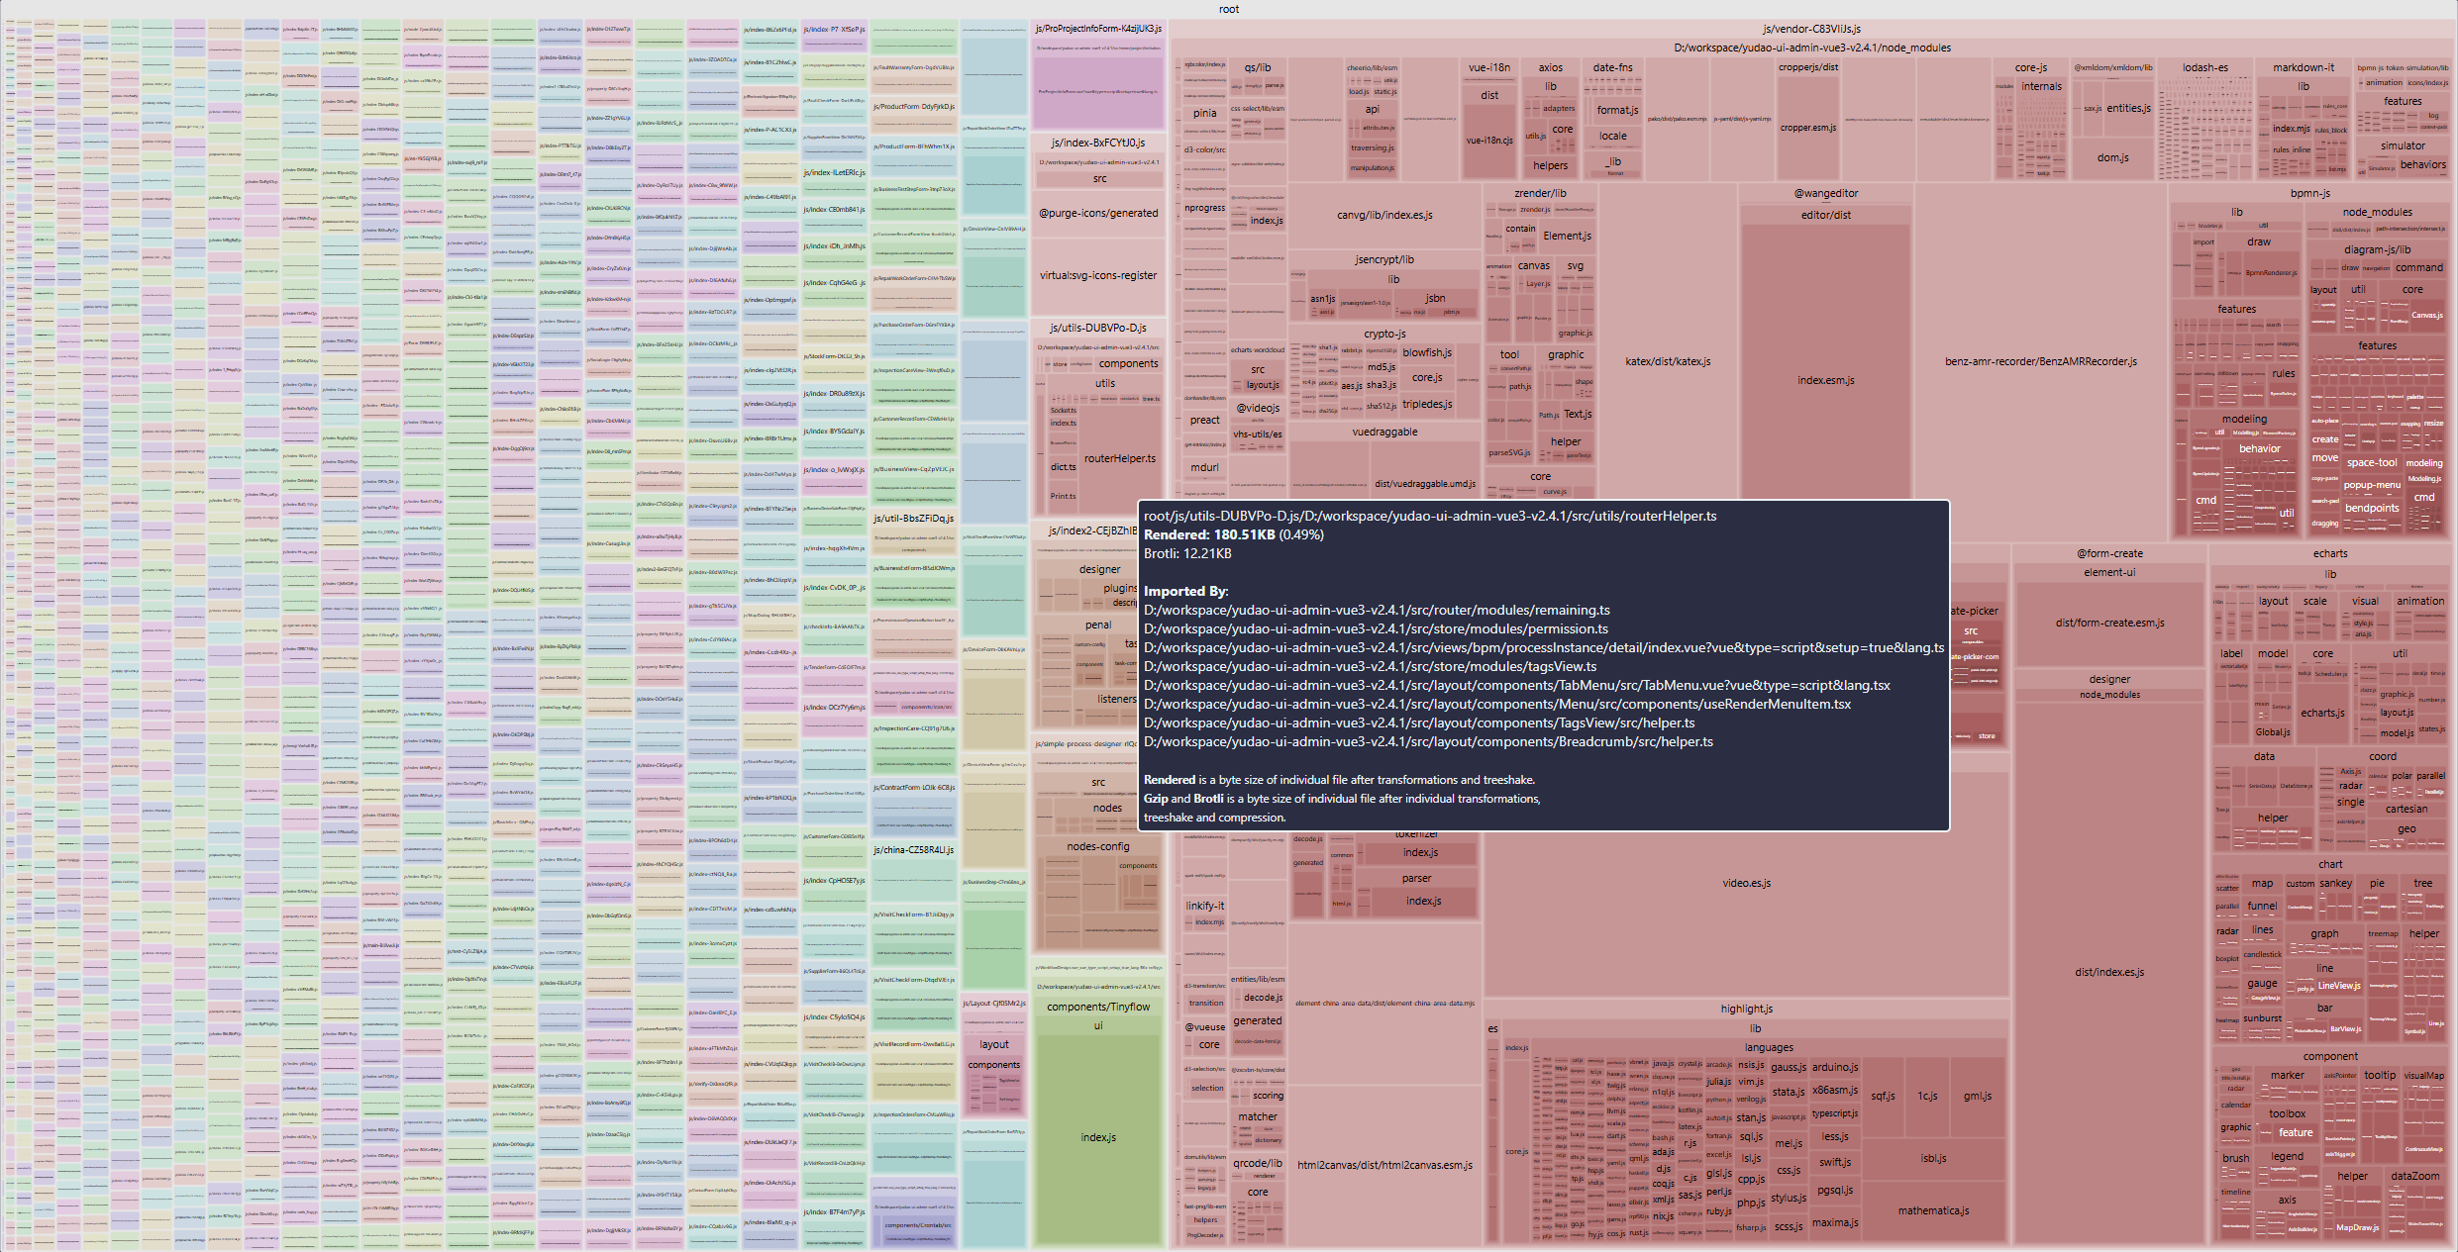2458x1252 pixels.
Task: Click the form-create dist/index.es.js block
Action: (x=2109, y=973)
